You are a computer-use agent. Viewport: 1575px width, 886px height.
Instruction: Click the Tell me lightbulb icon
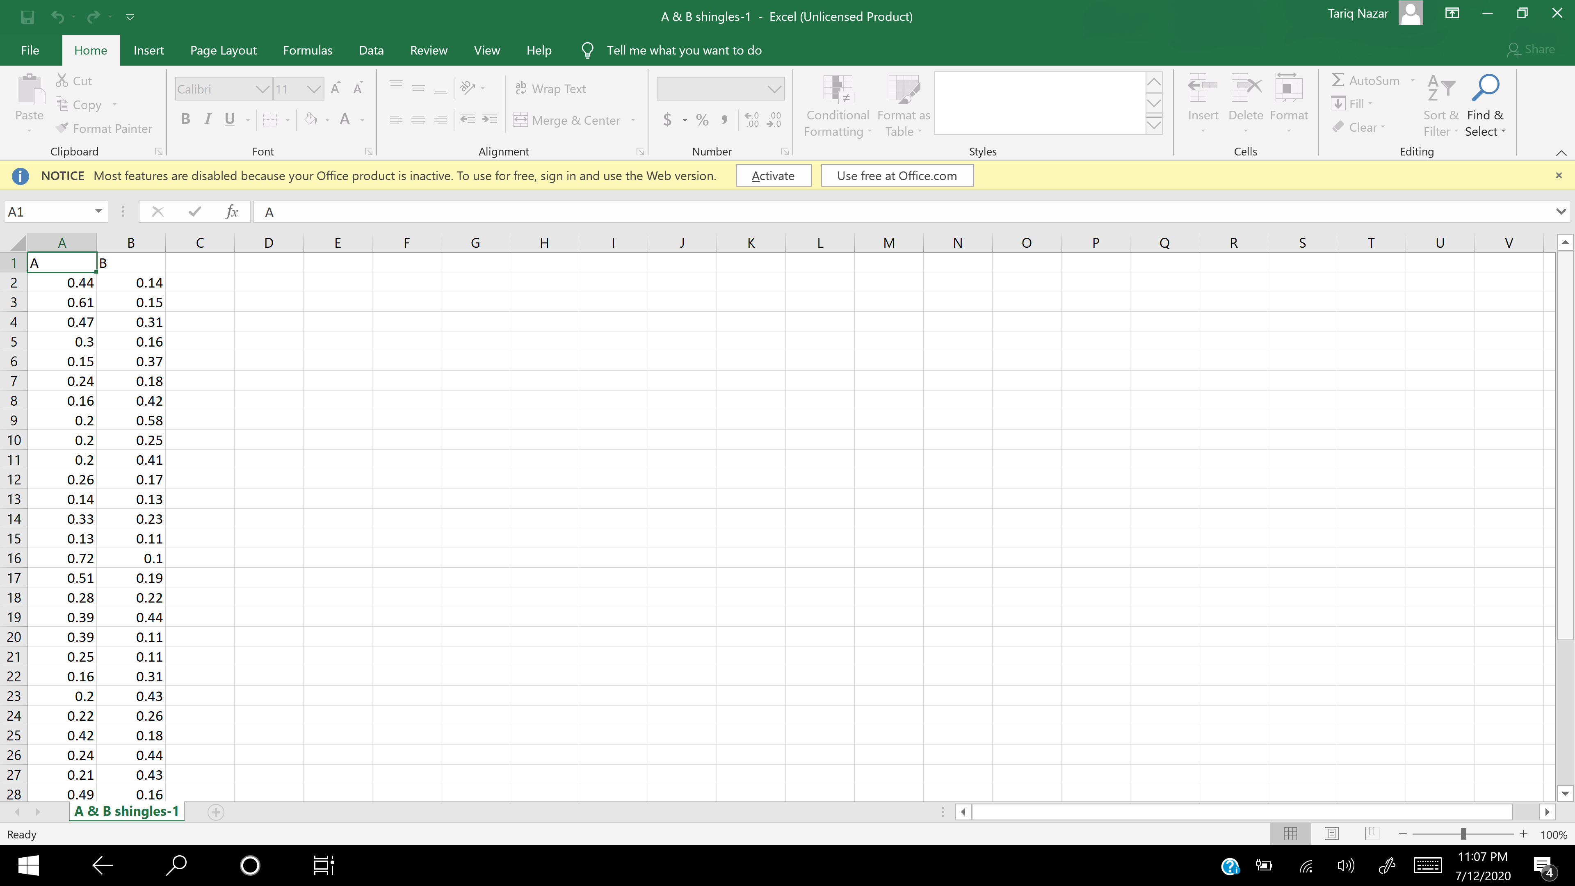point(587,50)
